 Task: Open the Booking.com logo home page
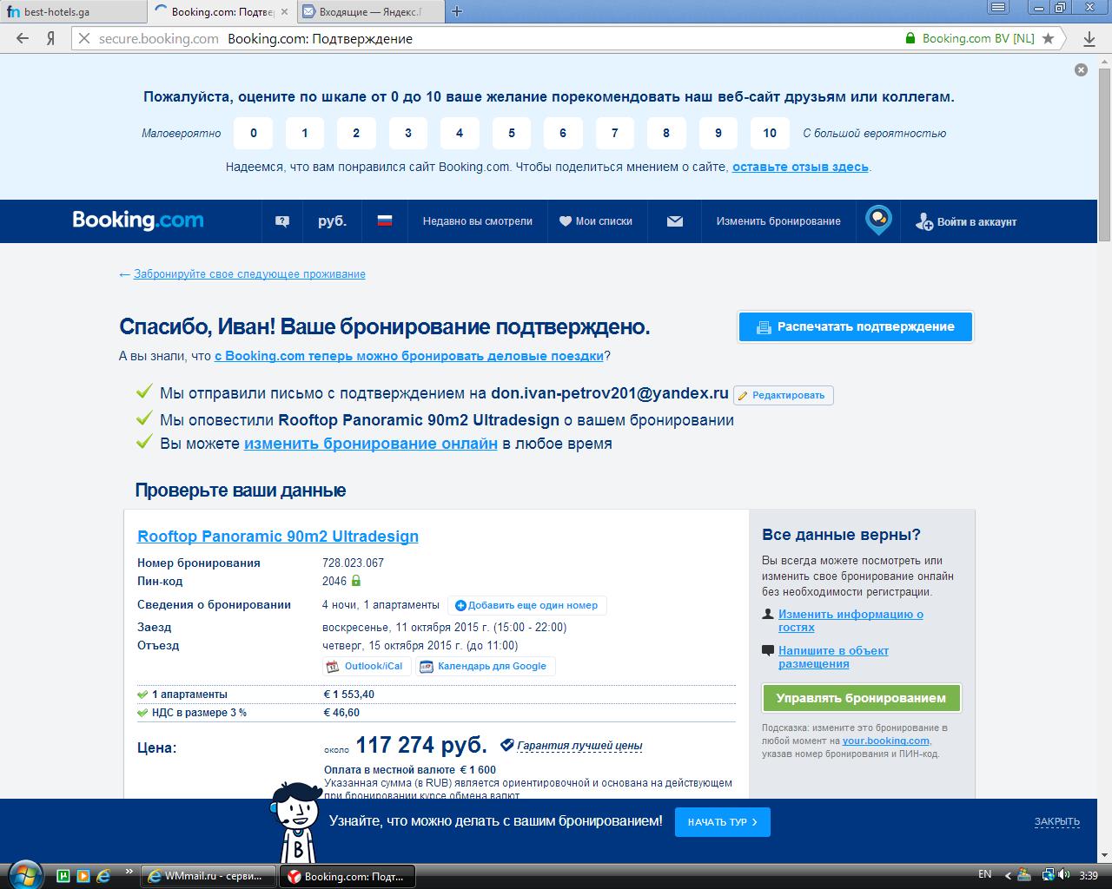(138, 221)
